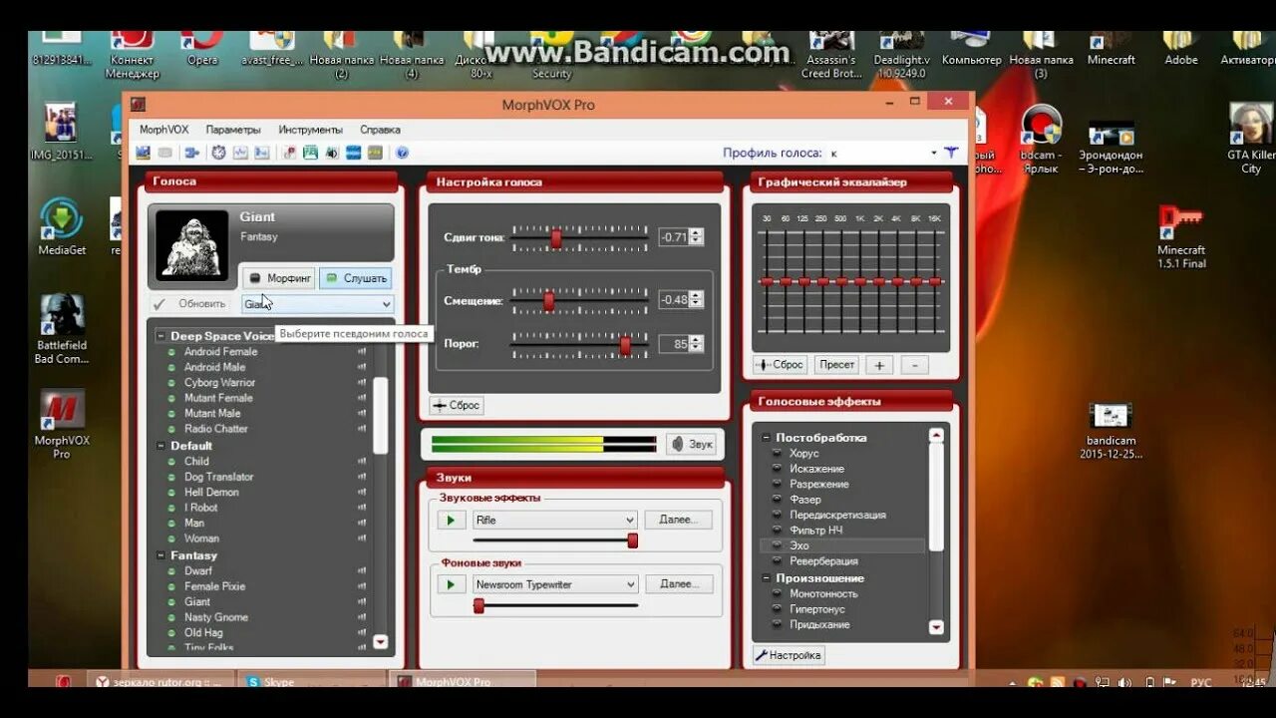Open the Инструменты menu
The width and height of the screenshot is (1276, 718).
[x=310, y=130]
